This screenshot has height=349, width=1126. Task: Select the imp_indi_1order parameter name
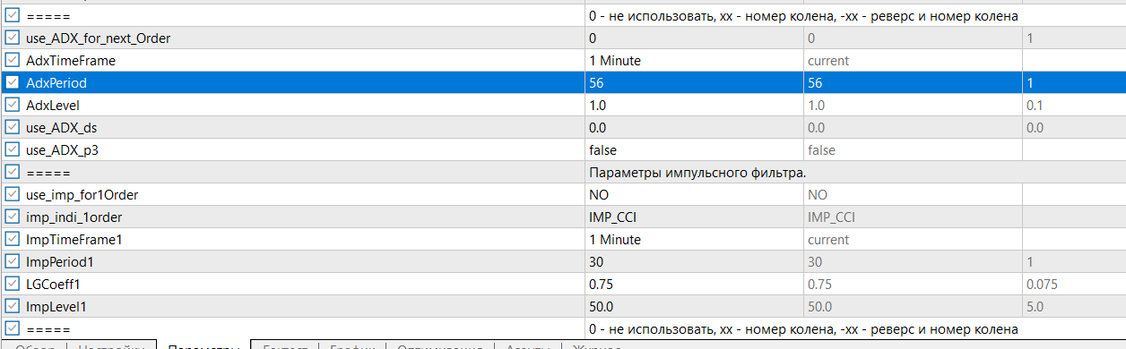pos(74,217)
